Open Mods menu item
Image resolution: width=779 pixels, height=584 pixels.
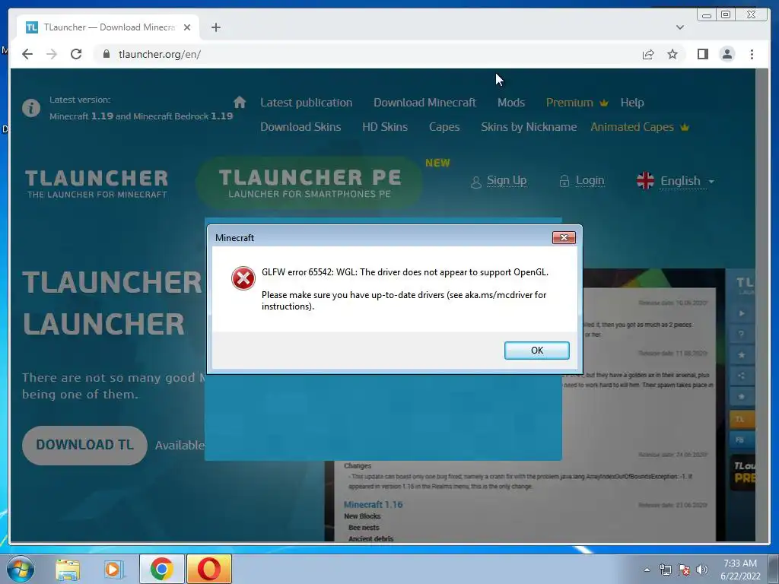click(x=510, y=103)
